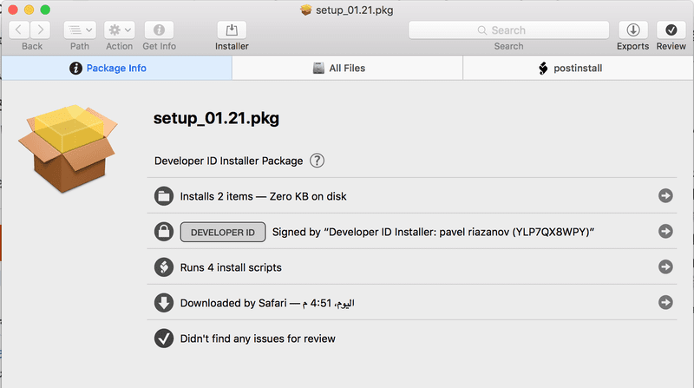The image size is (694, 388).
Task: Switch to the All Files tab
Action: click(347, 68)
